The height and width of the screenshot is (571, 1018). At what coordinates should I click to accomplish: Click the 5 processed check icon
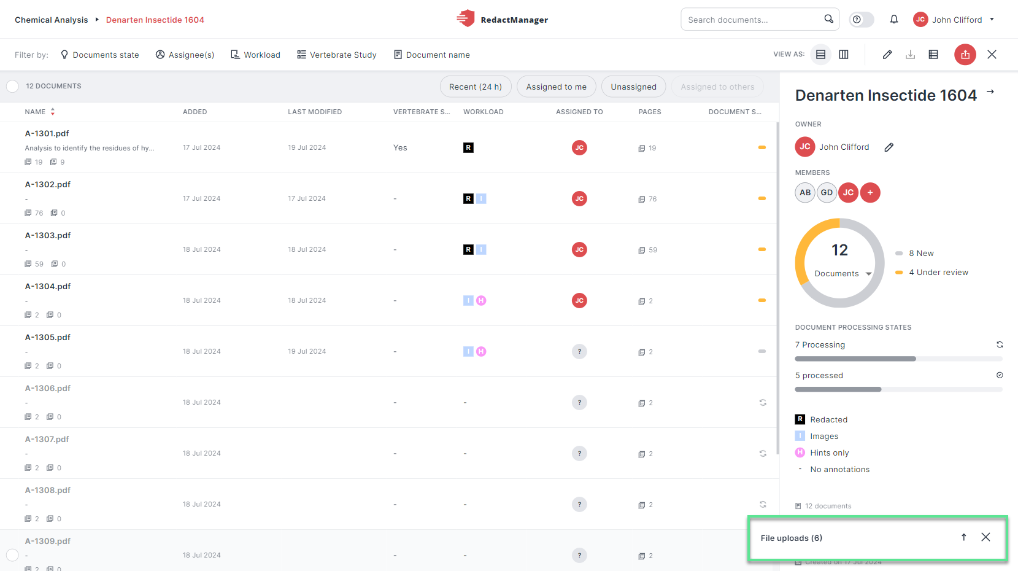[1000, 375]
